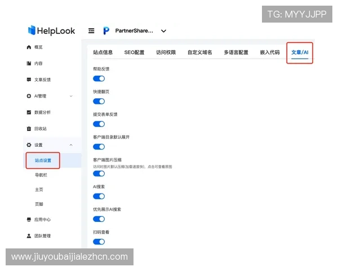Click the 设置 sidebar label
338x271 pixels.
pos(38,145)
